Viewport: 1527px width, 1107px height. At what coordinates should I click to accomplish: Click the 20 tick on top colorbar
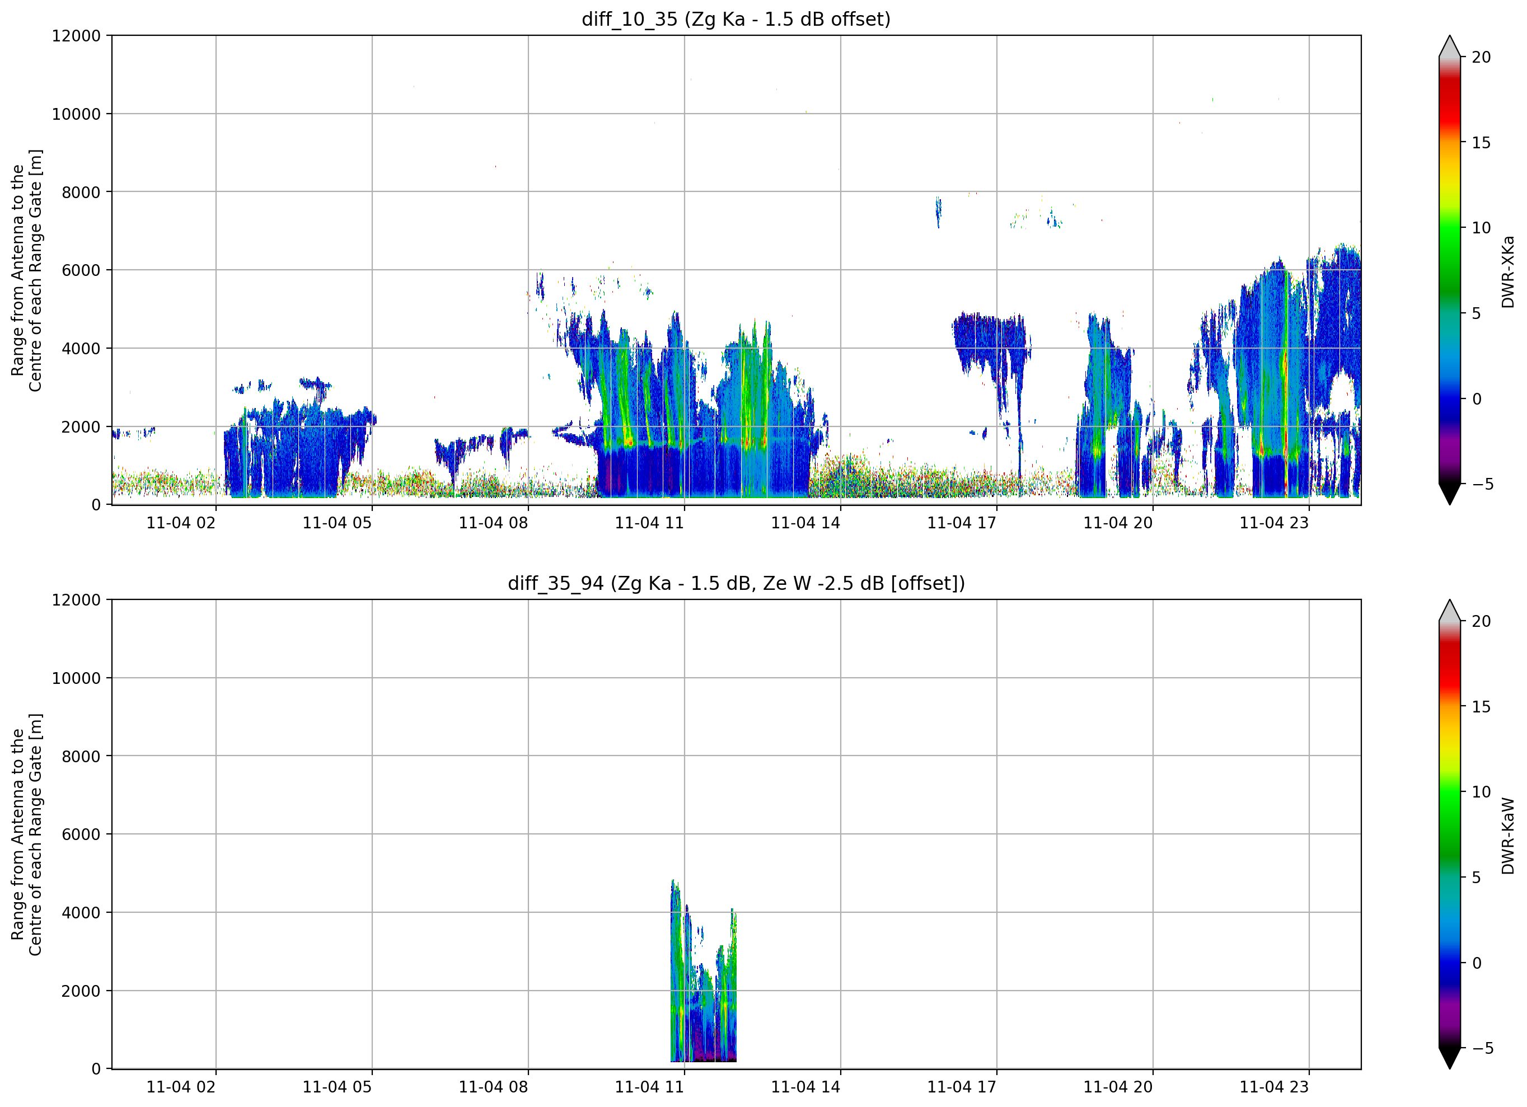pyautogui.click(x=1481, y=57)
